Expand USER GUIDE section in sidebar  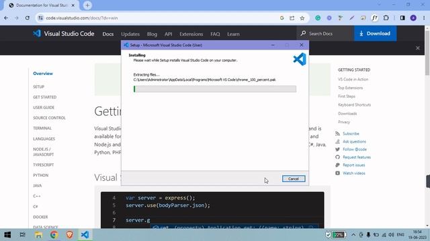(x=44, y=107)
